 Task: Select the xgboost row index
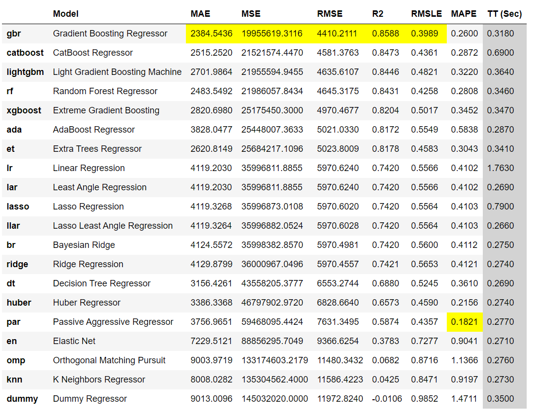24,110
